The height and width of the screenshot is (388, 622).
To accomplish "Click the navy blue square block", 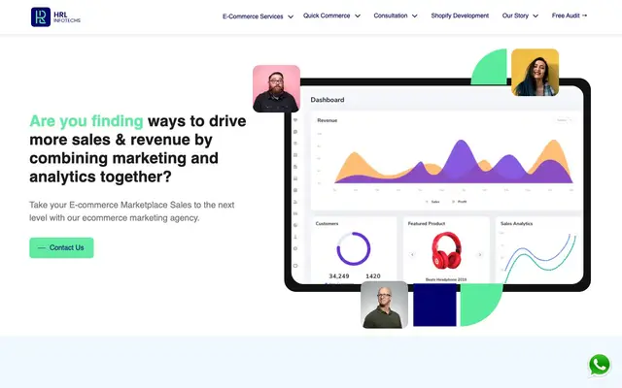I will point(434,305).
